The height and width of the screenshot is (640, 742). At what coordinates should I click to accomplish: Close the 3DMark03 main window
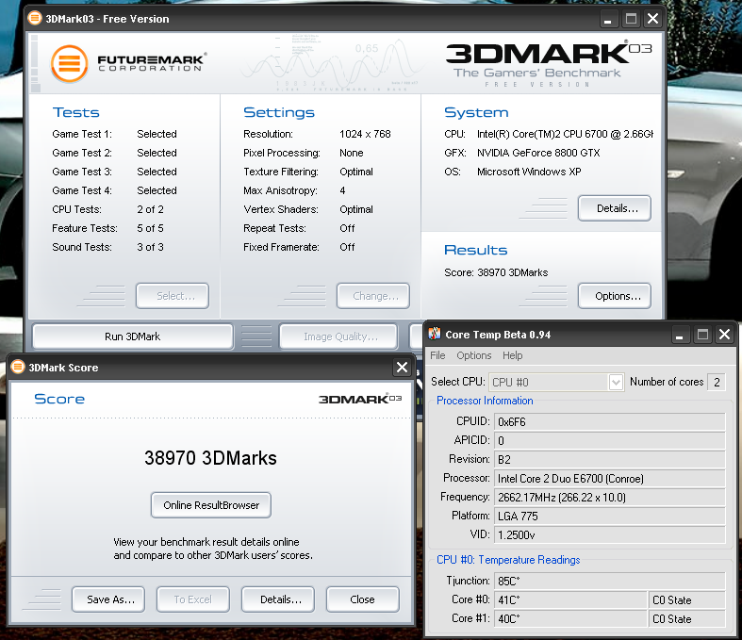click(653, 19)
